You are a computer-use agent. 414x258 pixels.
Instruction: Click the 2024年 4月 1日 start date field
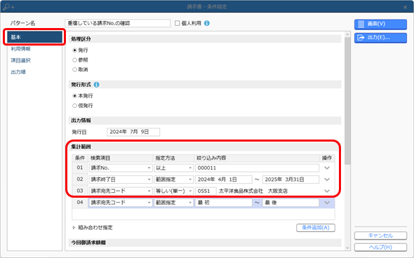(224, 179)
